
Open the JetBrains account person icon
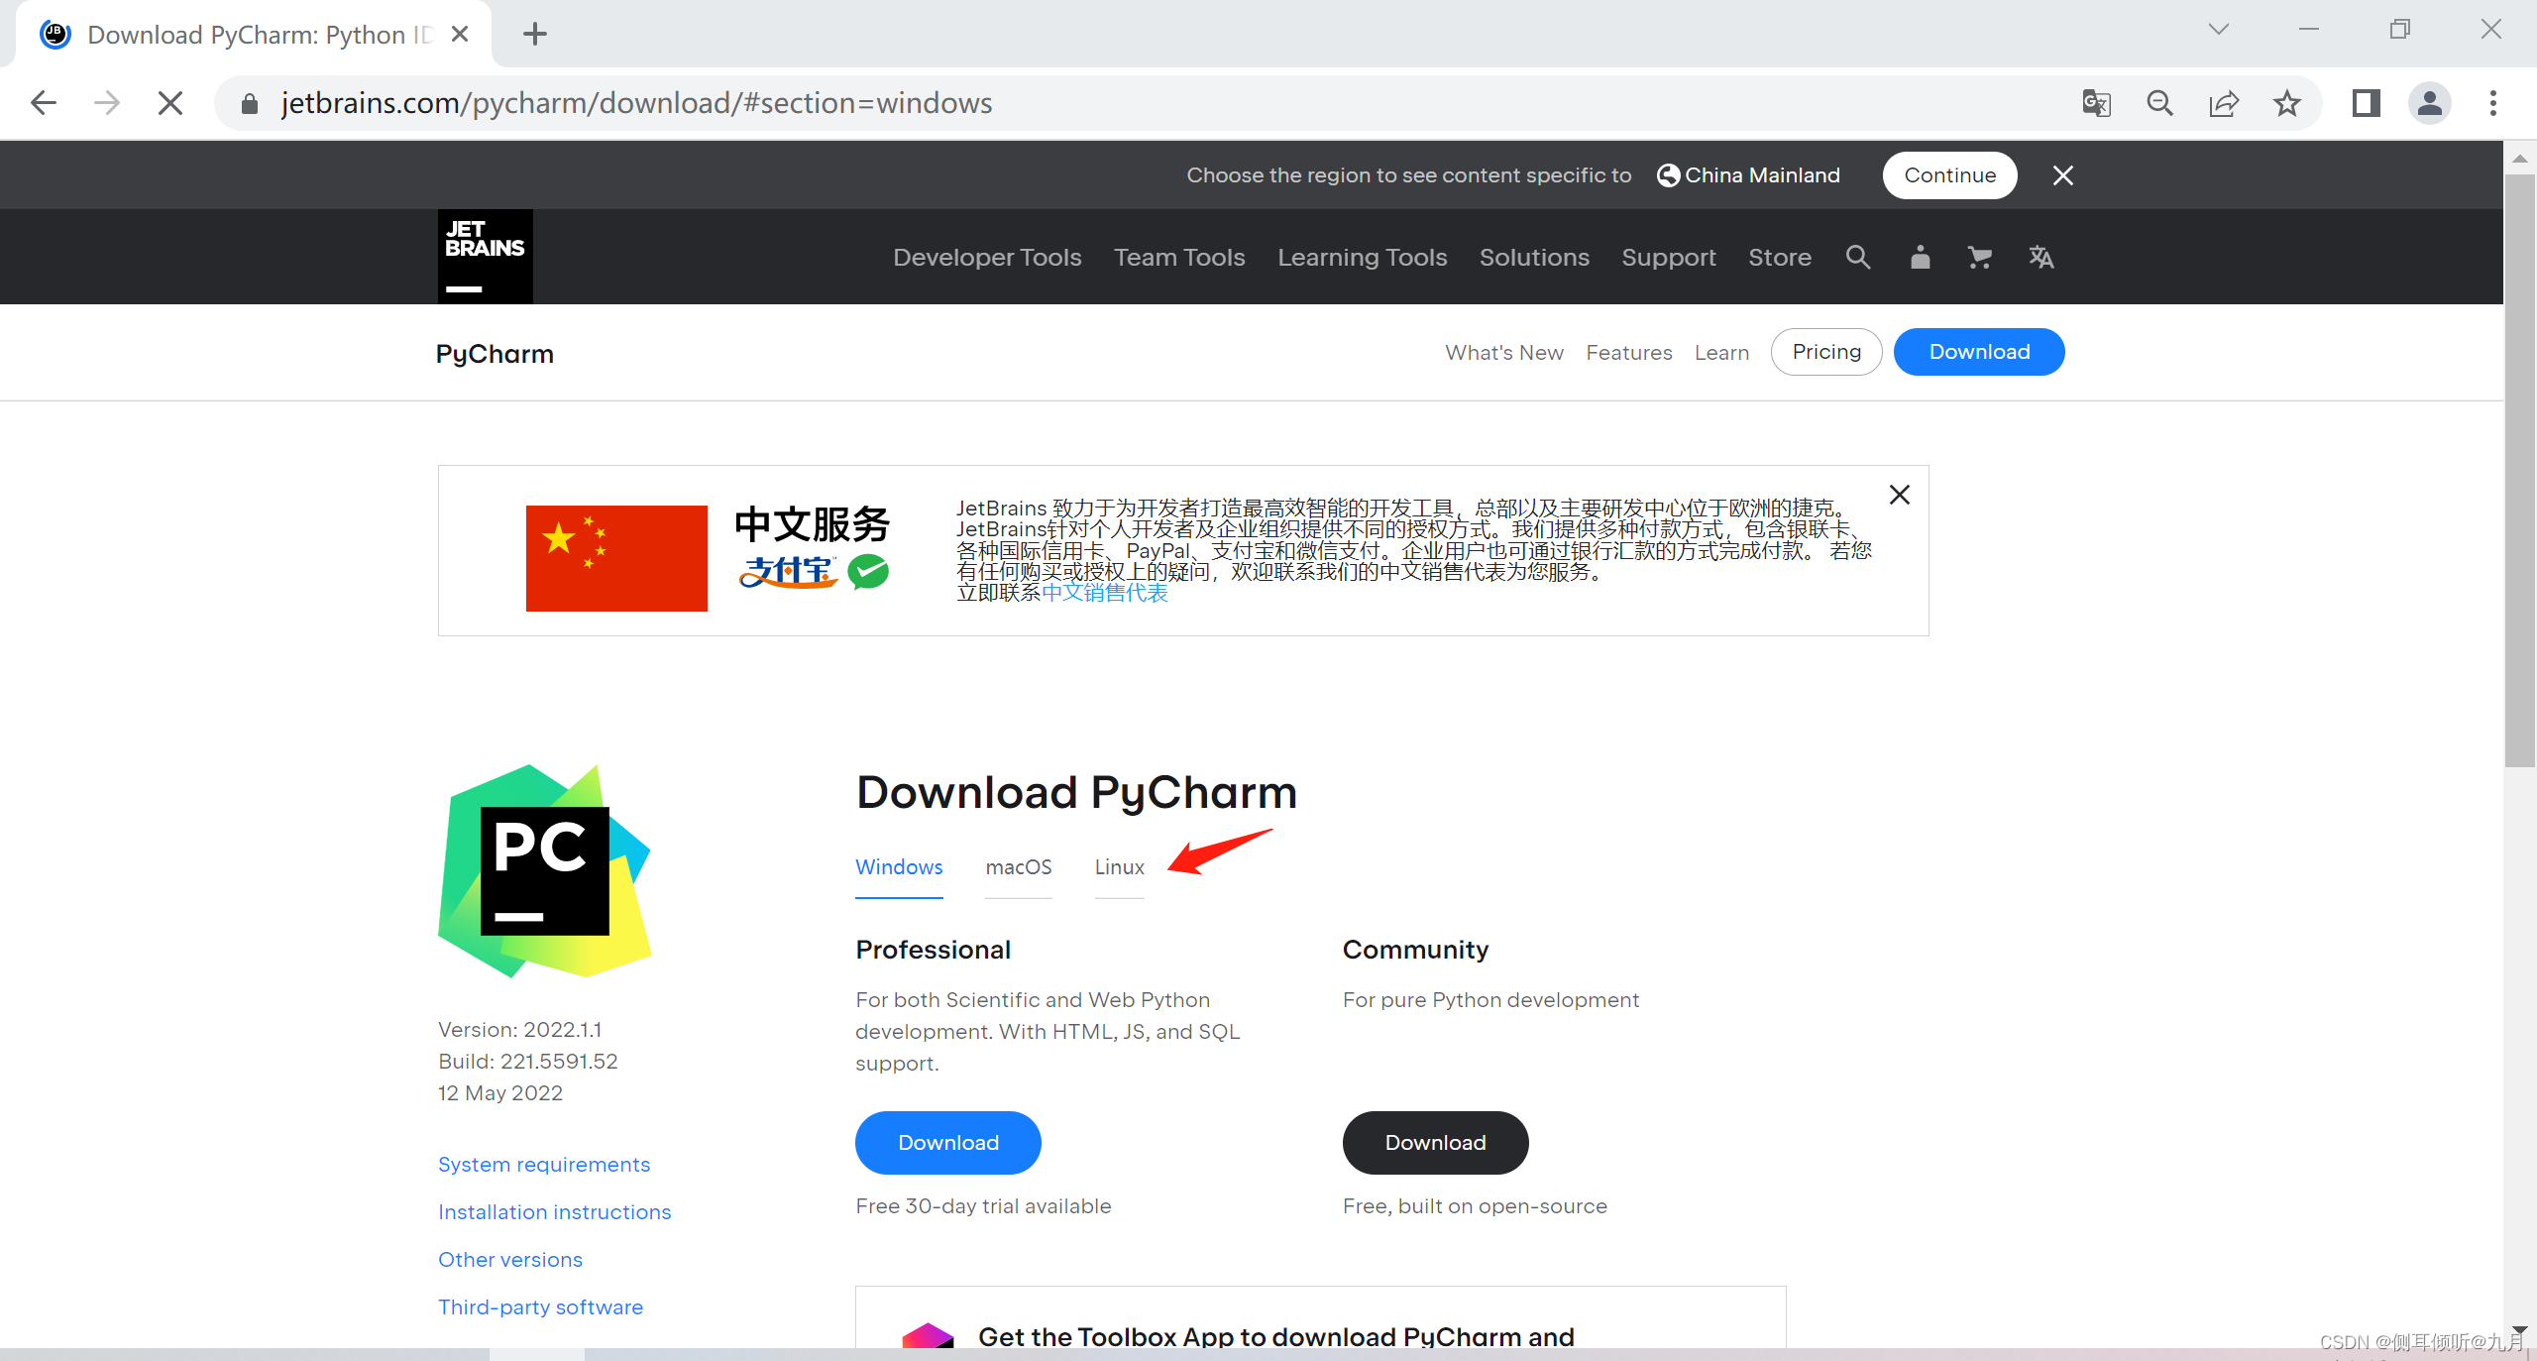(1920, 258)
